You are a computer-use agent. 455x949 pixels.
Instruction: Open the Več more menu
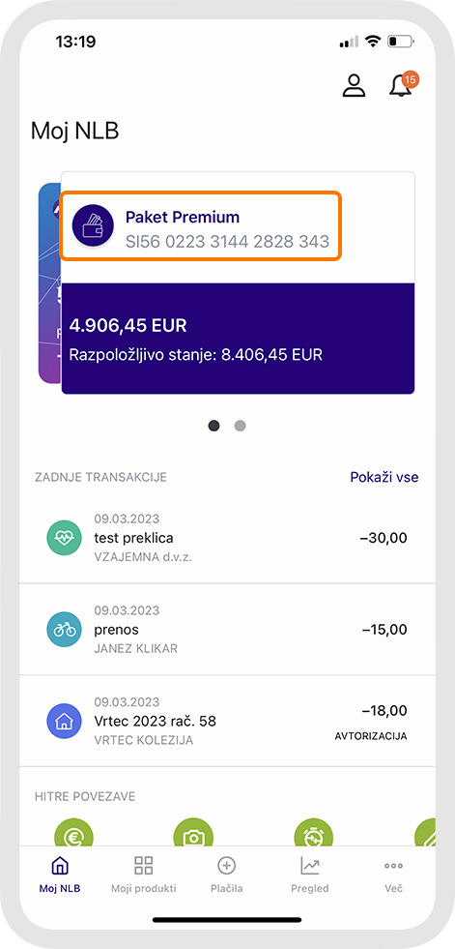[x=393, y=875]
